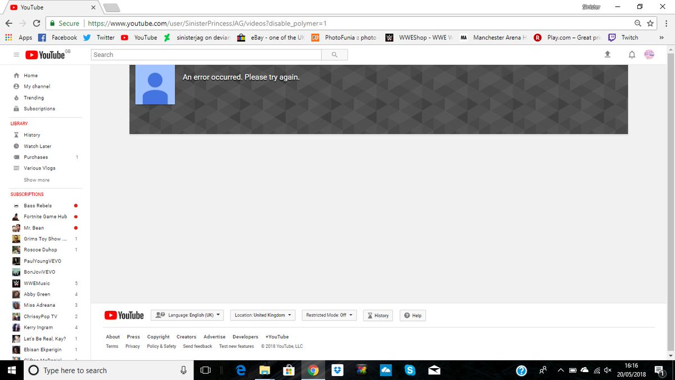This screenshot has width=675, height=380.
Task: Open the Twitter bookmark
Action: tap(99, 38)
